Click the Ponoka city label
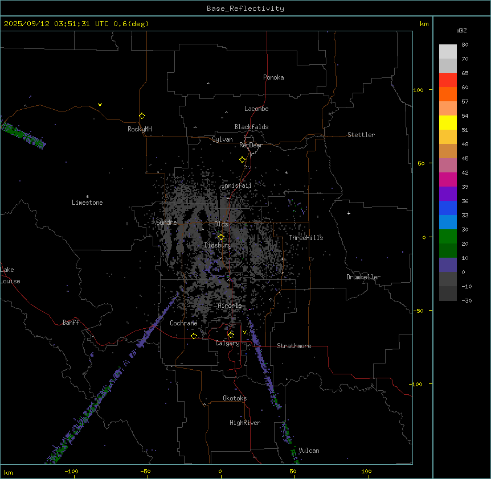Screen dimensions: 491x479 pyautogui.click(x=273, y=77)
